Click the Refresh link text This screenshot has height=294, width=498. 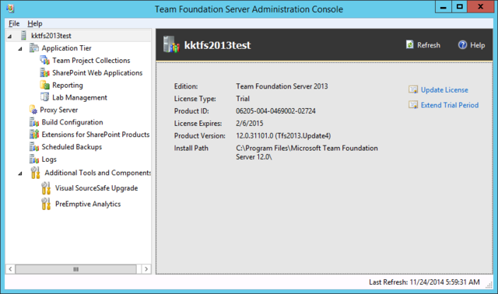(x=429, y=45)
